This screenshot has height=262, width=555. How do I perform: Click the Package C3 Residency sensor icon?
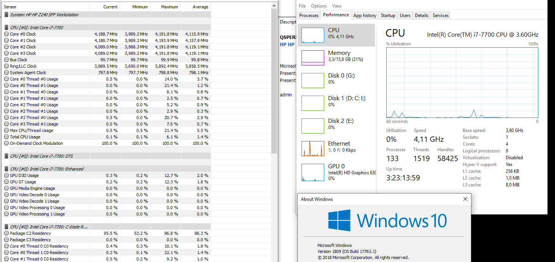6,240
